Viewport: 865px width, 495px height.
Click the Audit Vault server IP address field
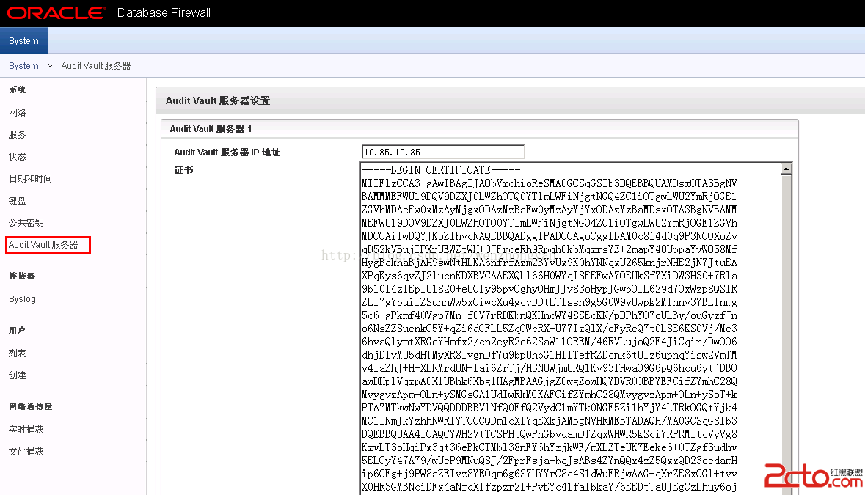click(442, 152)
